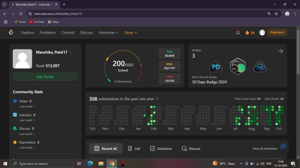Click the SQL badge icon
Screen dimensions: 300x168
[260, 67]
